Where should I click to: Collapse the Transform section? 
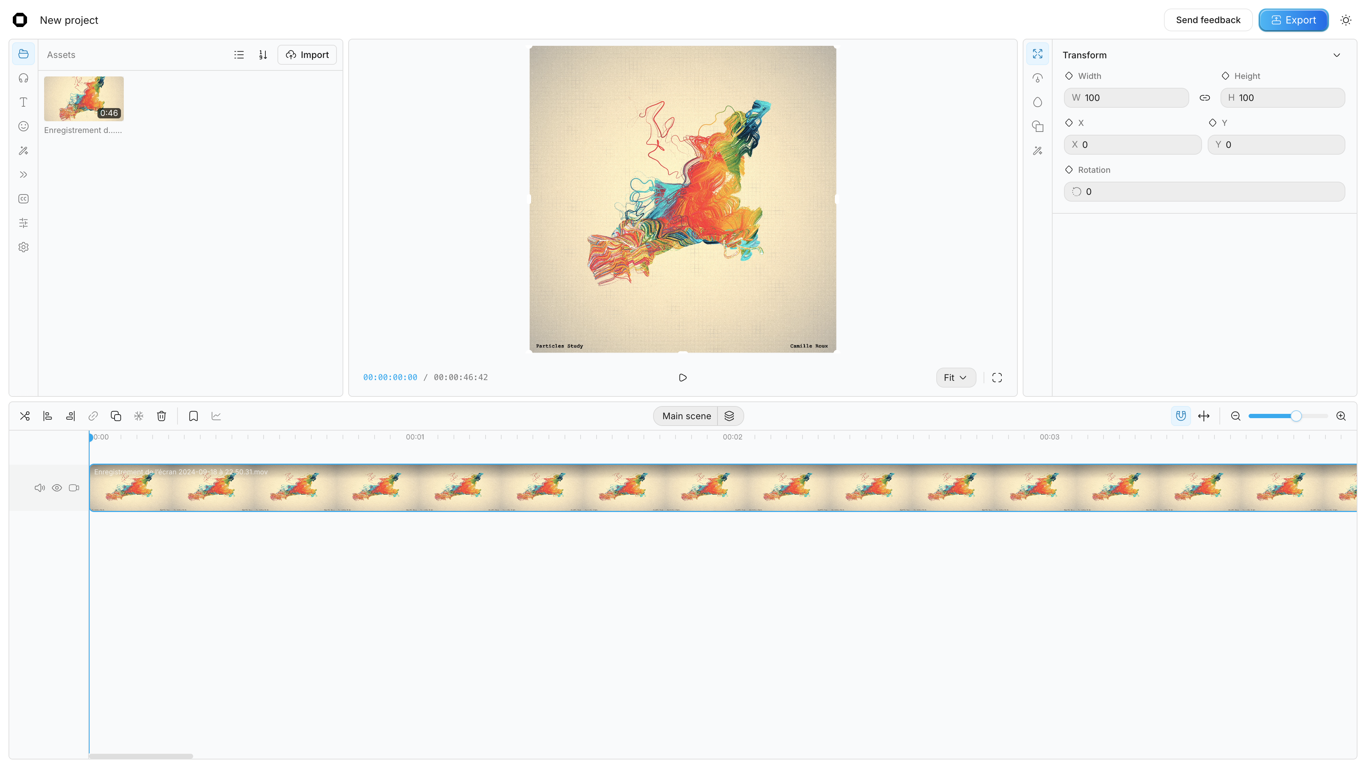pos(1337,55)
